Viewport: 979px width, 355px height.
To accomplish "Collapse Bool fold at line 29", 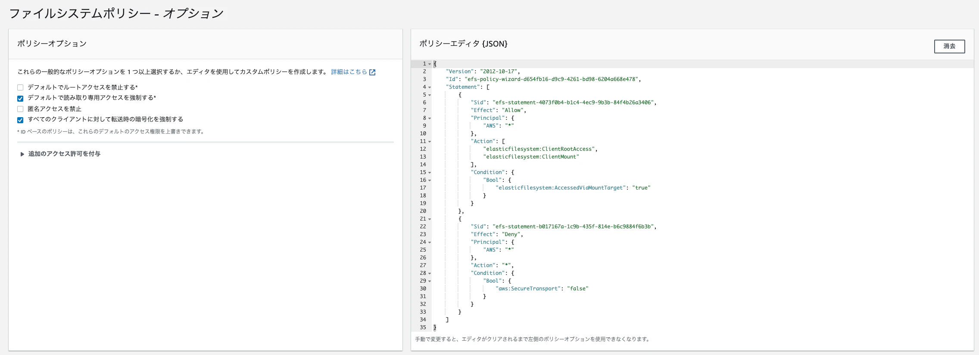I will [x=430, y=281].
